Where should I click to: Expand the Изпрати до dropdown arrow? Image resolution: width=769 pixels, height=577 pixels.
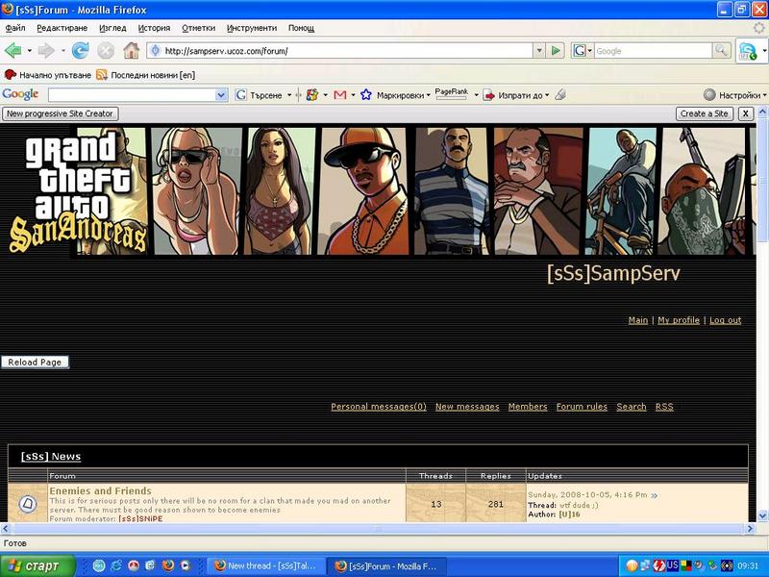pos(547,94)
